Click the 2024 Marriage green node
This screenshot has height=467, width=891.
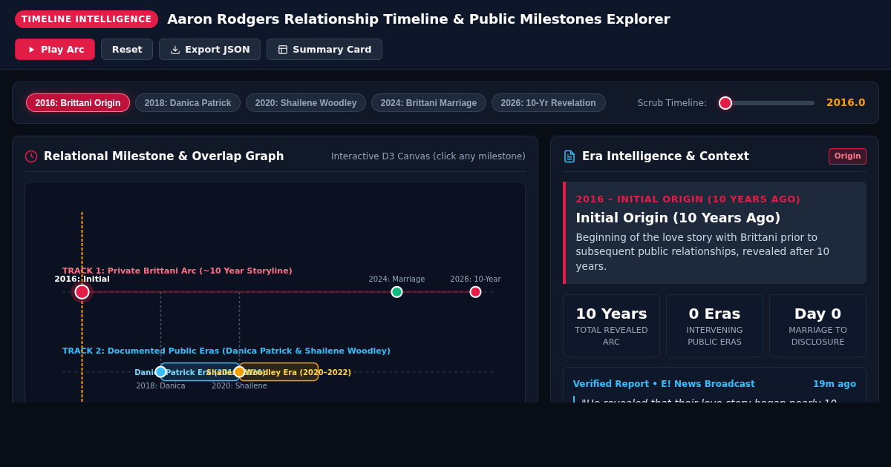pos(396,292)
